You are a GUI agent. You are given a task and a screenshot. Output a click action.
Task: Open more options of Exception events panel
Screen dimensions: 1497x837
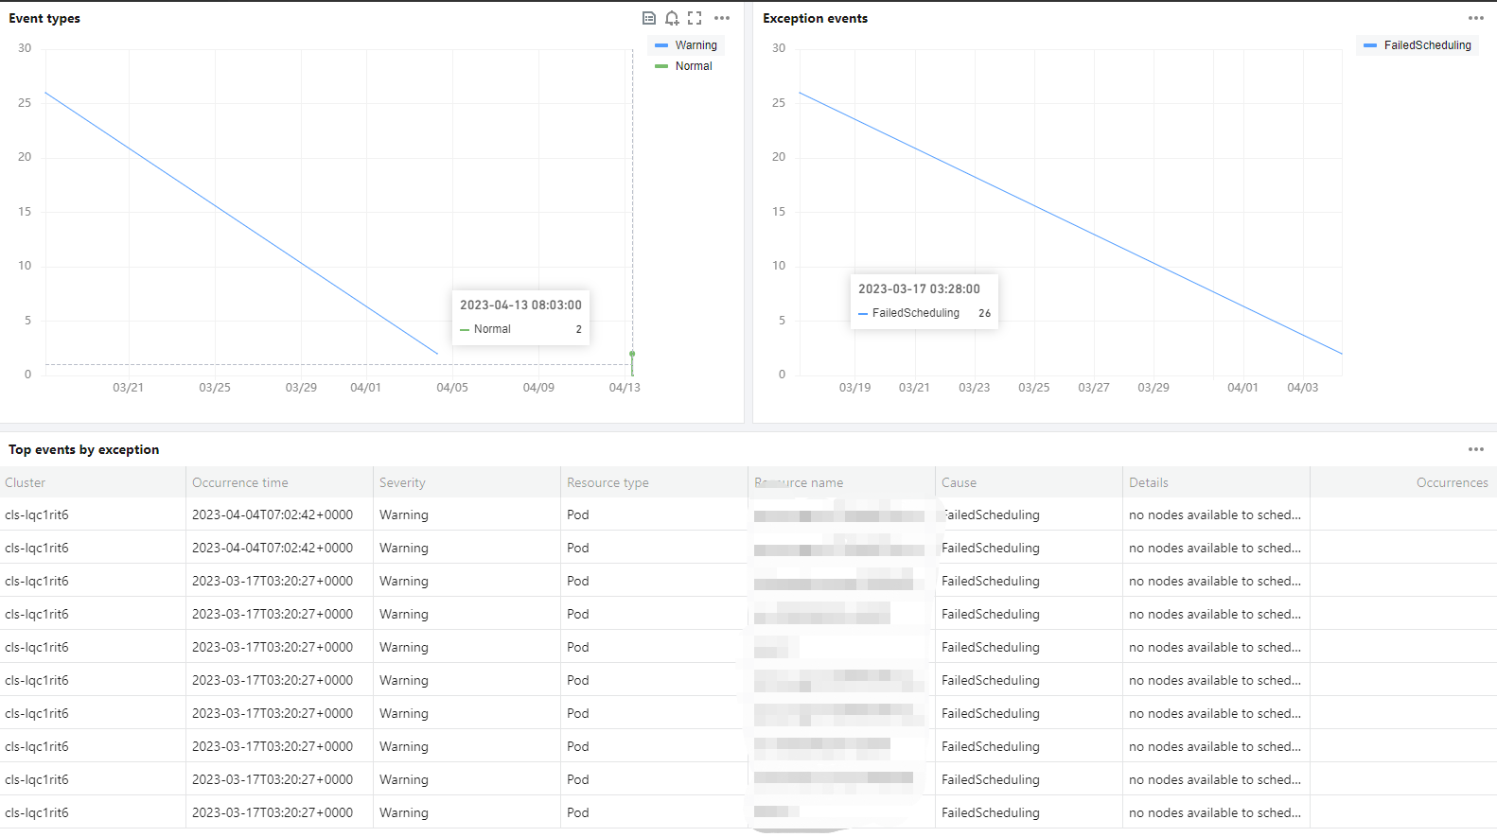point(1476,18)
